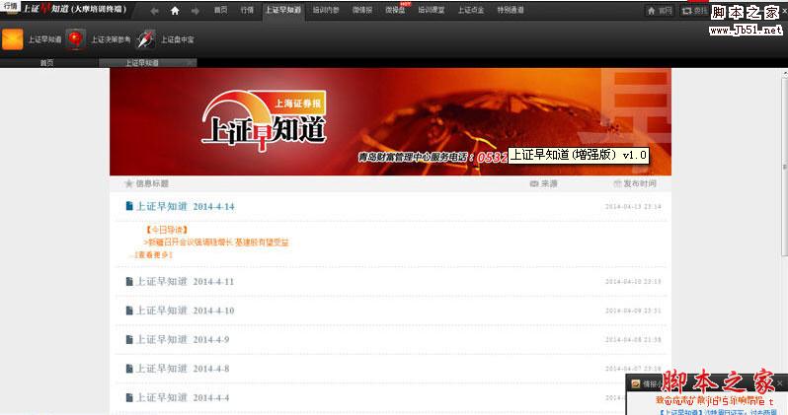Click the top-right 首页 house button
This screenshot has height=415, width=788.
coord(660,11)
